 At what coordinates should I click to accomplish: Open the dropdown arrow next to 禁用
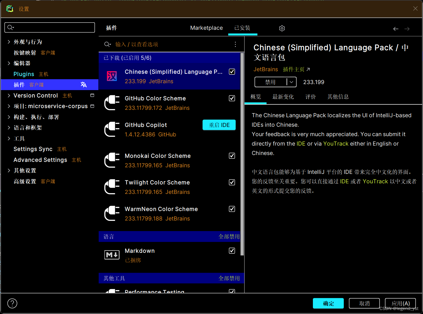coord(291,82)
